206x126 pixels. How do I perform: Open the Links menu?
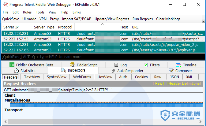77,12
